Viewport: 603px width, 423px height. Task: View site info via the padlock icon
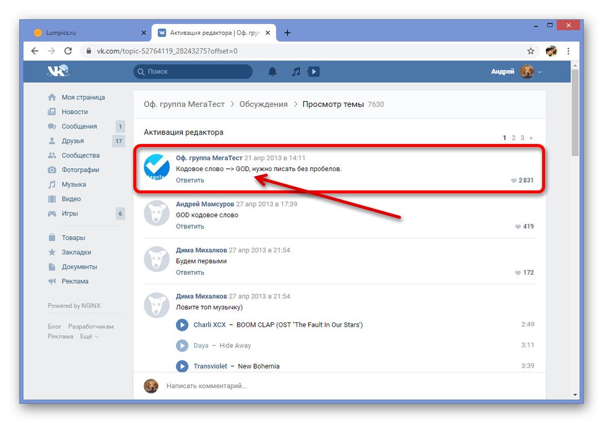point(89,51)
